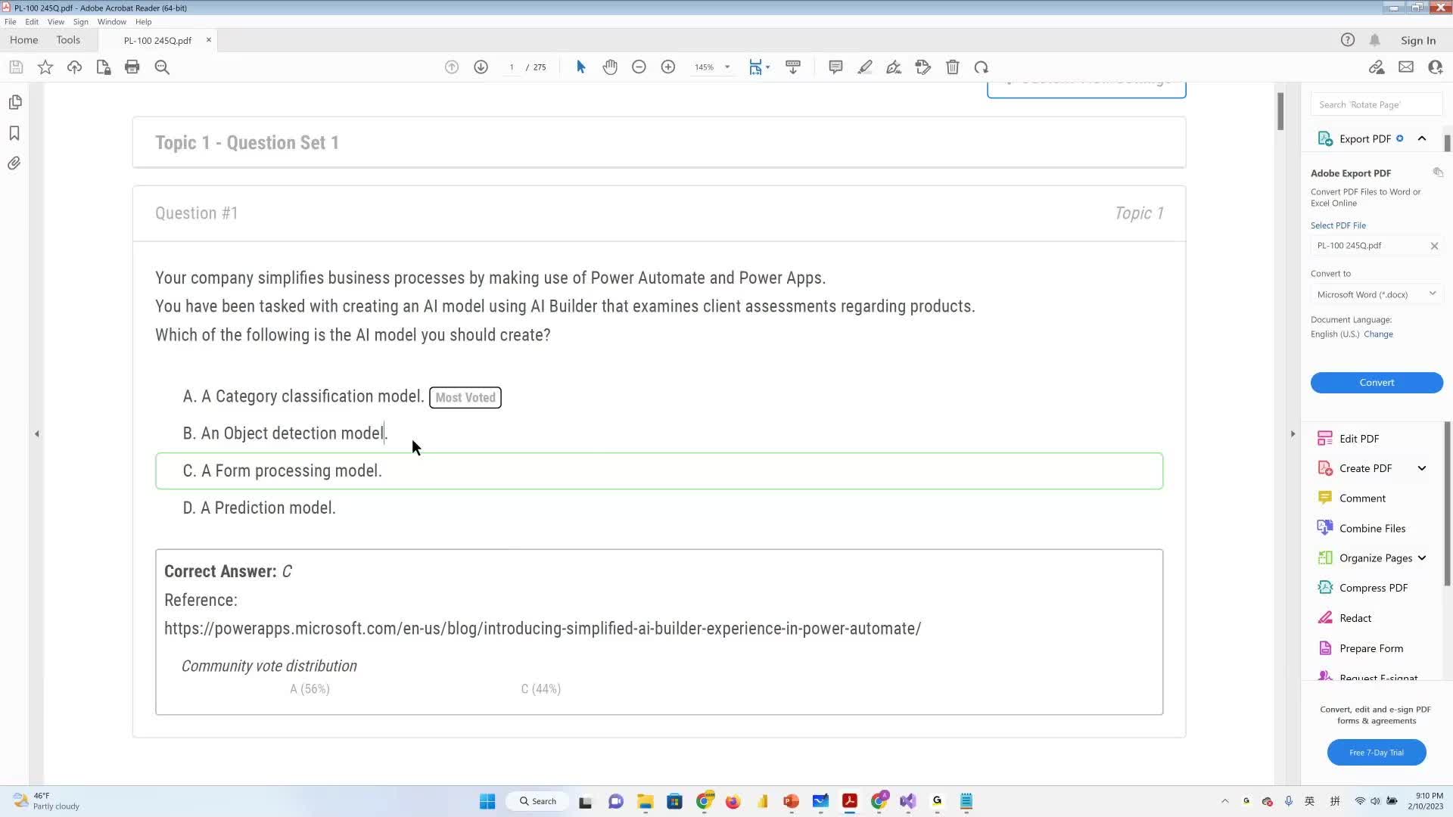Viewport: 1453px width, 817px height.
Task: Select the Highlight text pen
Action: 865,67
